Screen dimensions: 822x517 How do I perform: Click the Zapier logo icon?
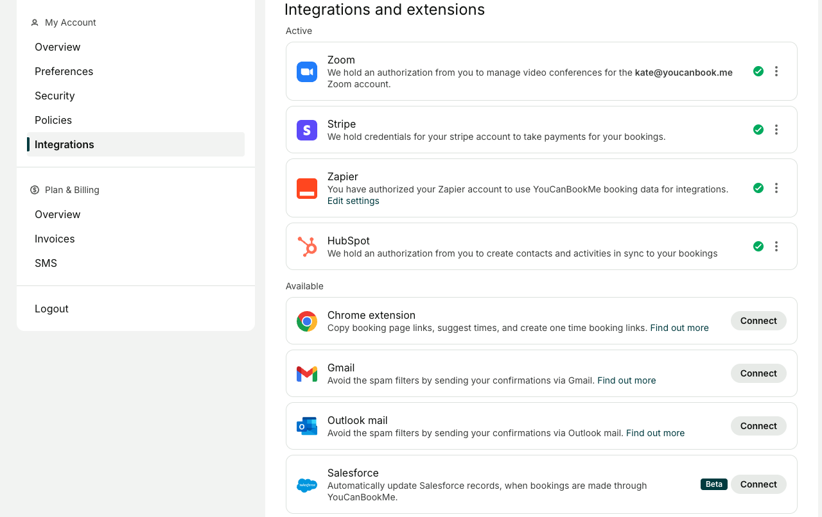pos(307,189)
